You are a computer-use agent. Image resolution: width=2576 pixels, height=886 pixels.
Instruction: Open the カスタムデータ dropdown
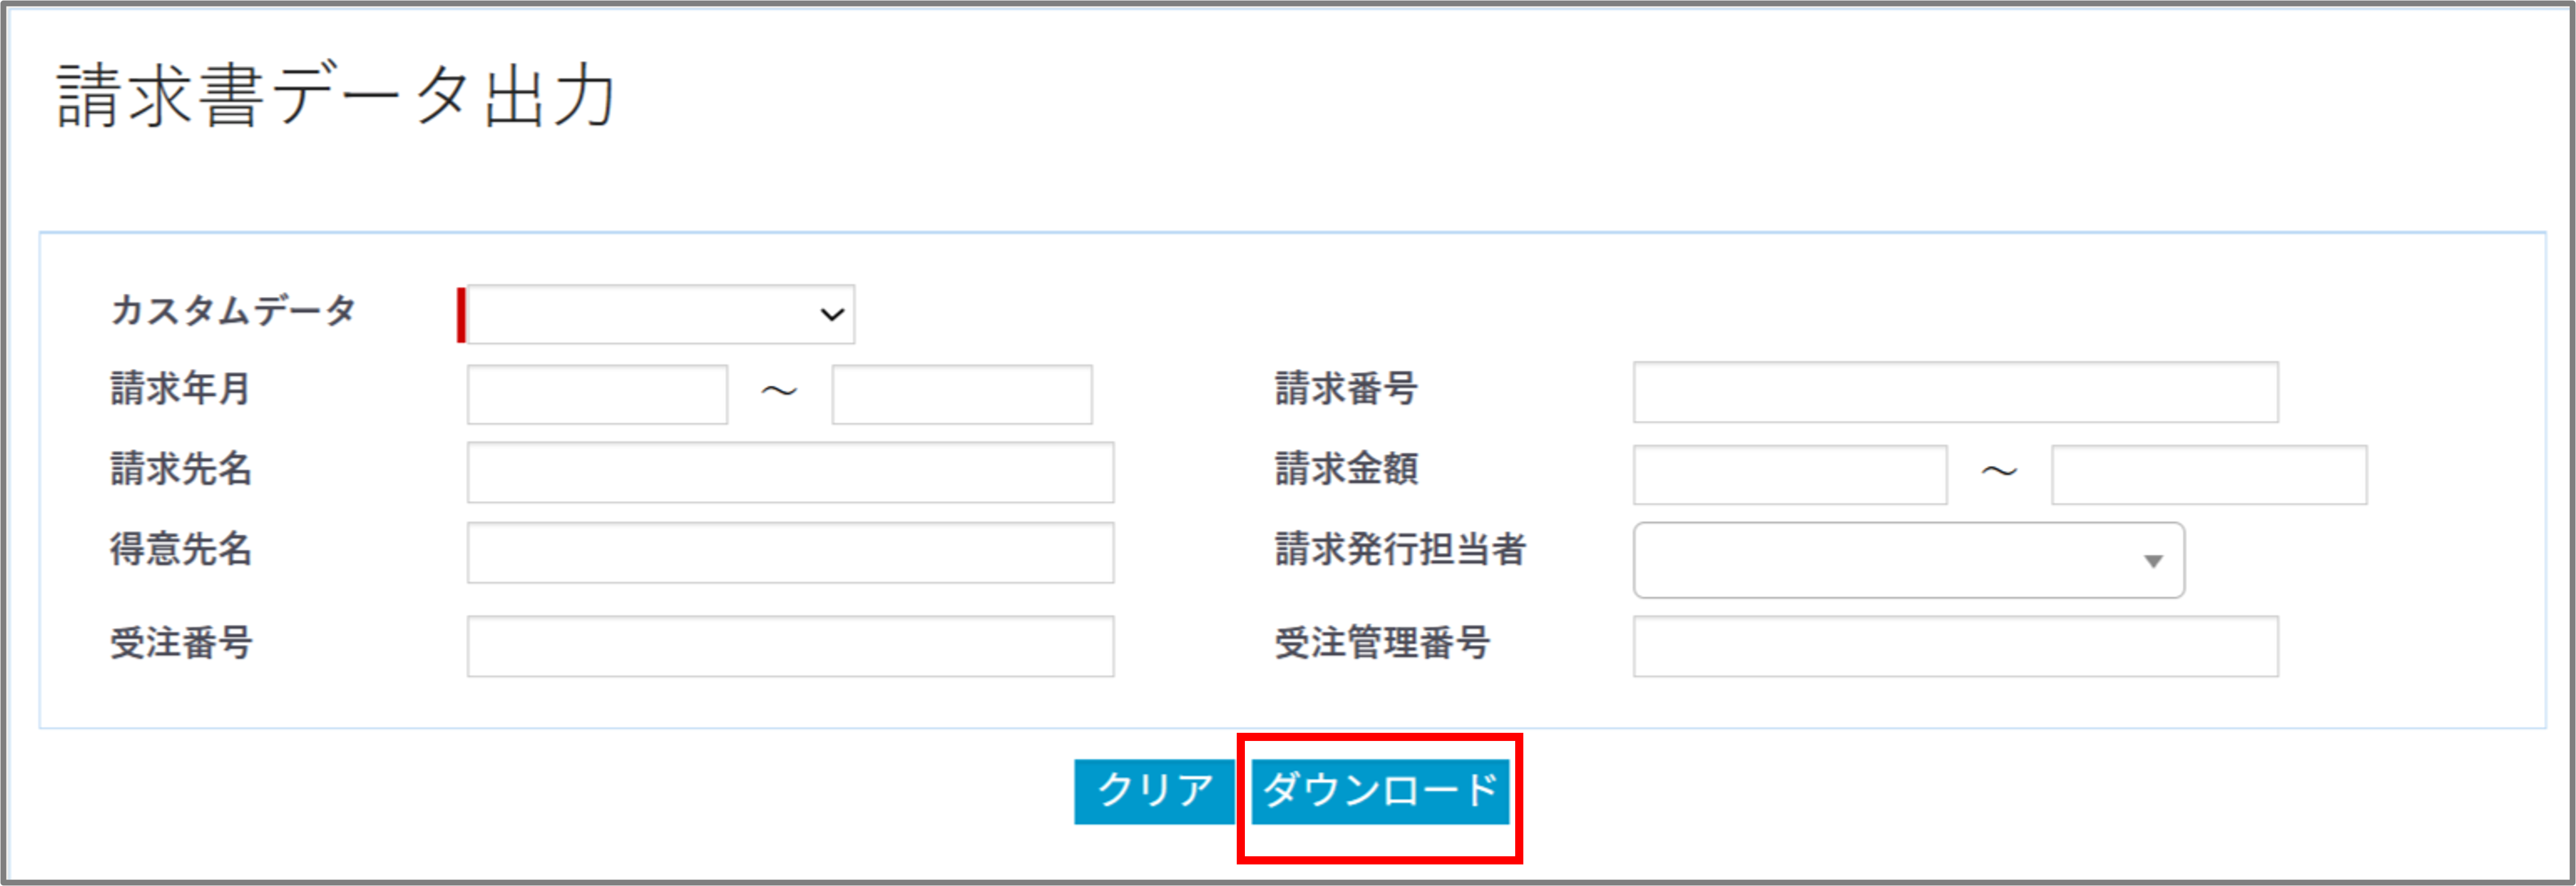point(660,315)
